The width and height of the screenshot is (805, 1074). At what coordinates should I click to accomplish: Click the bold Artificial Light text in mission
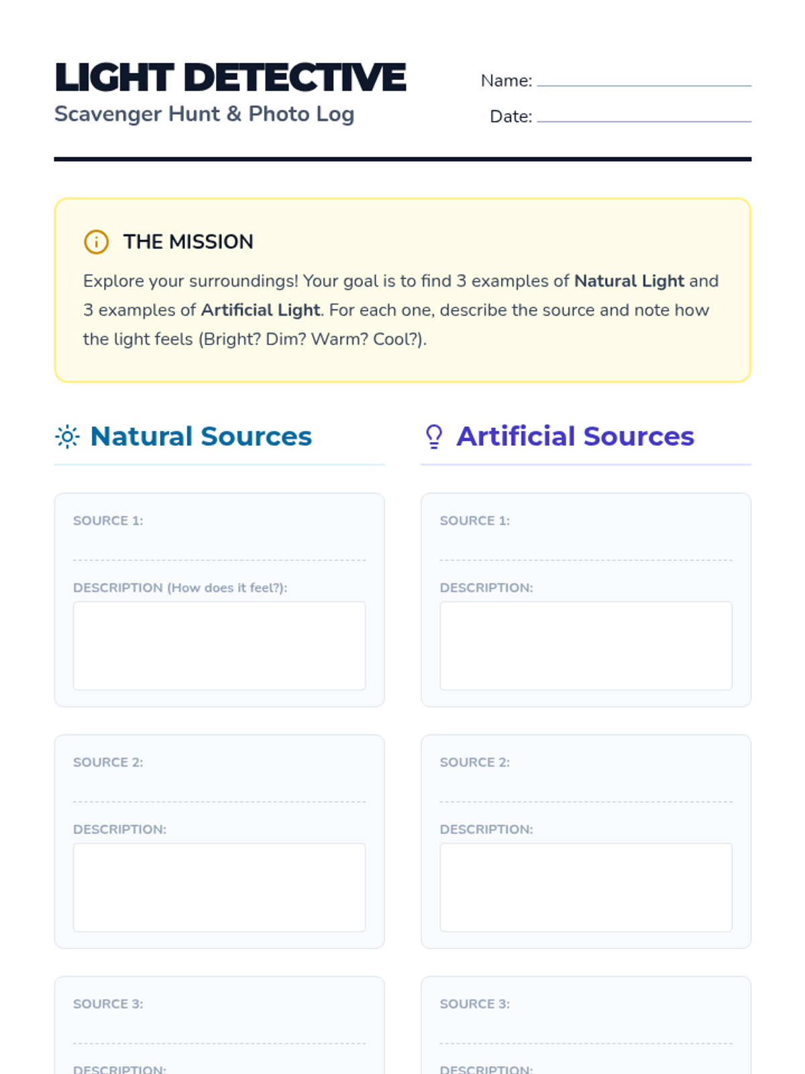tap(260, 310)
